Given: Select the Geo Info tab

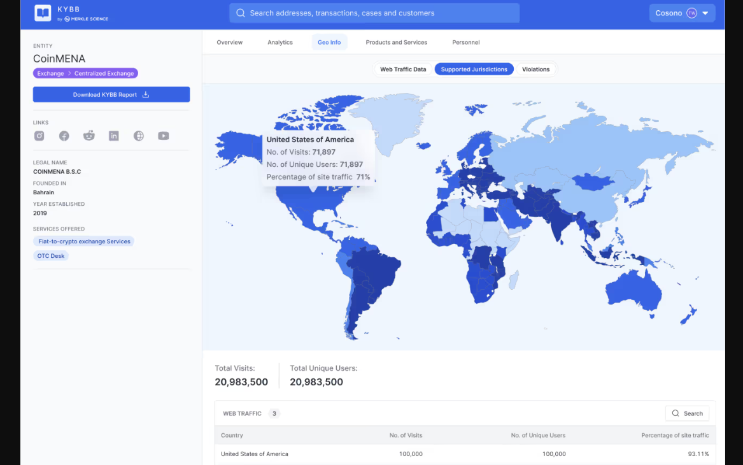Looking at the screenshot, I should [329, 42].
